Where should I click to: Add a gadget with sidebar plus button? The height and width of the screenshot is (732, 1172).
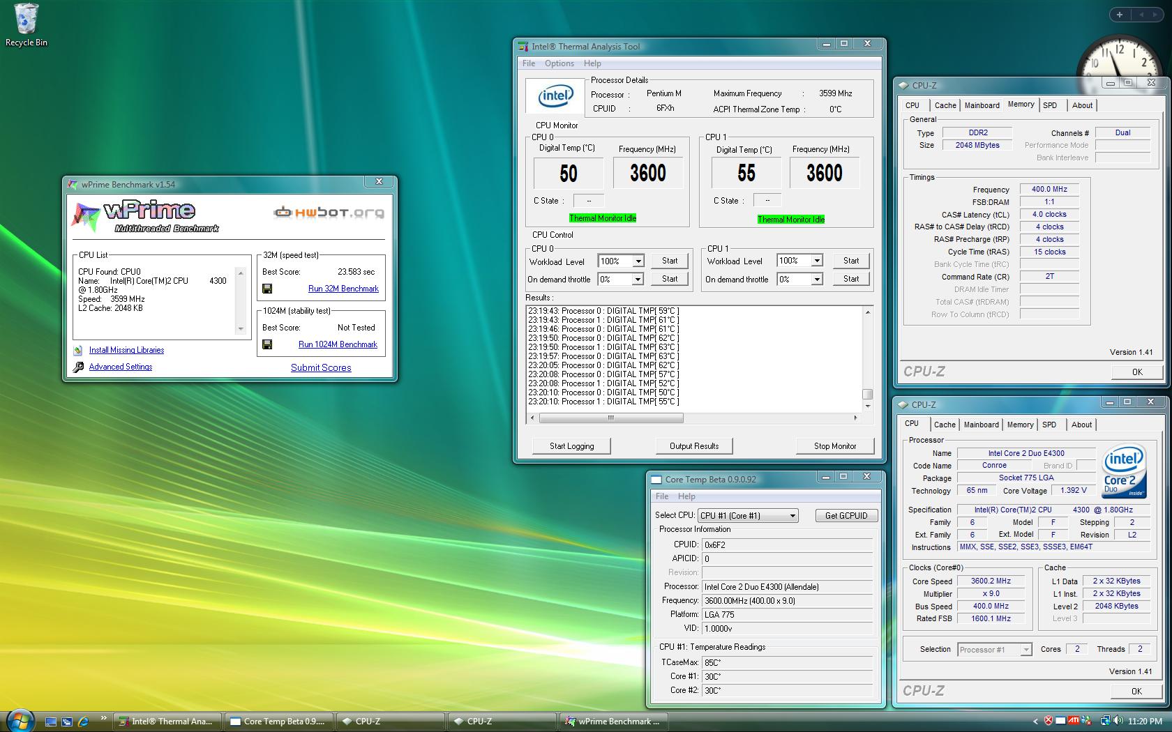click(x=1120, y=14)
